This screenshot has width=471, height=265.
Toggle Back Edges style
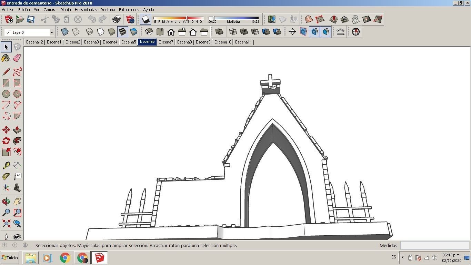(x=76, y=32)
